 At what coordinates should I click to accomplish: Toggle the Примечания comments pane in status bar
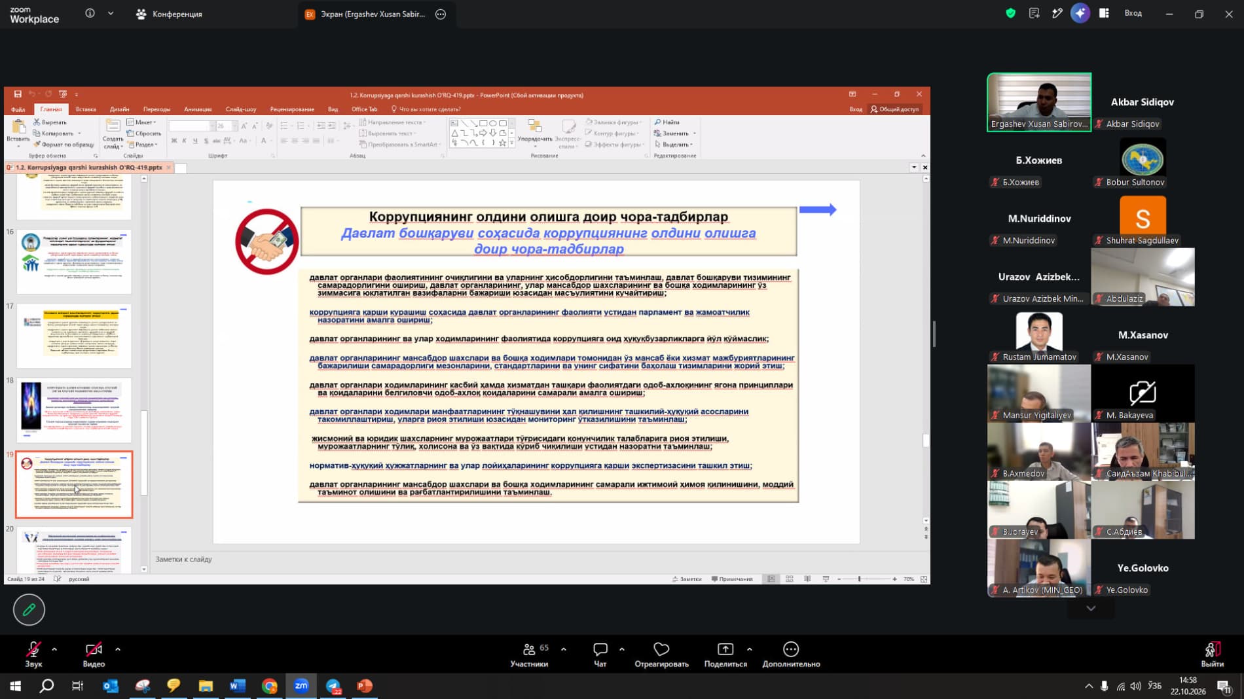coord(732,579)
